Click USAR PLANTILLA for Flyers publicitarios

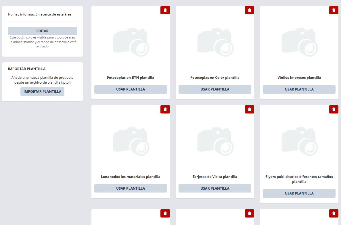click(299, 193)
